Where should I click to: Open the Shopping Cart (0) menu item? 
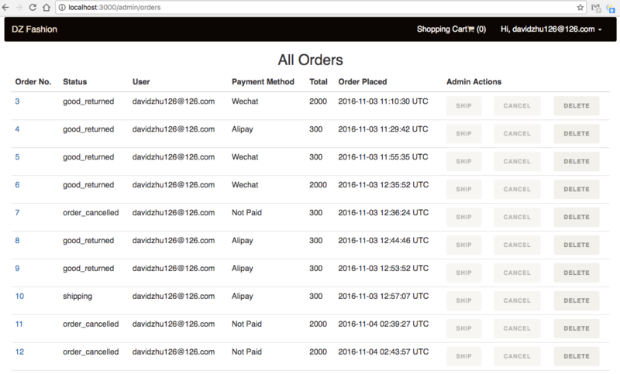(x=451, y=29)
